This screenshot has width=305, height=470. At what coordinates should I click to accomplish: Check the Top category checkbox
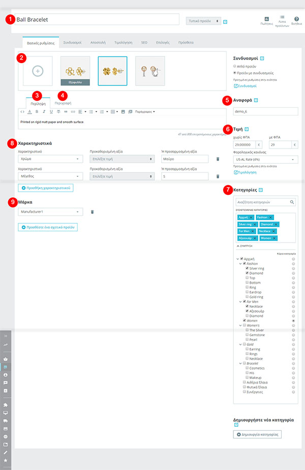(x=247, y=278)
